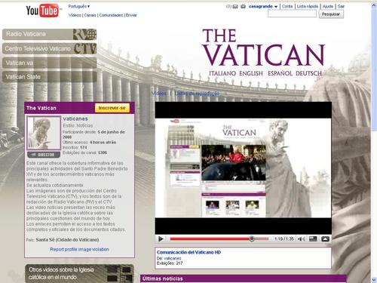This screenshot has width=377, height=283.
Task: Click the page scrollbar down arrow
Action: (373, 280)
